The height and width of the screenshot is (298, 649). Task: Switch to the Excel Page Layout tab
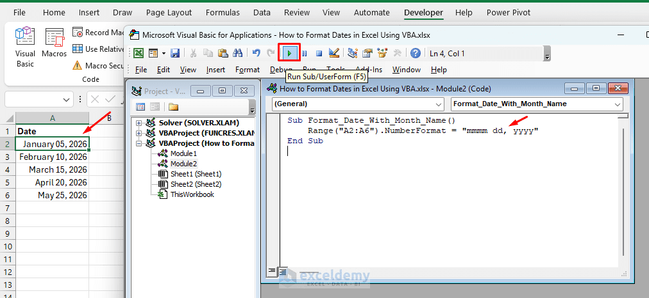(169, 13)
